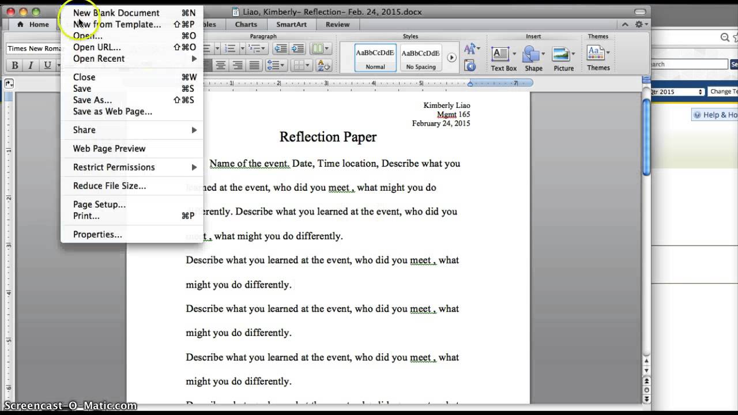Insert a Text Box
Image resolution: width=738 pixels, height=415 pixels.
pos(503,59)
